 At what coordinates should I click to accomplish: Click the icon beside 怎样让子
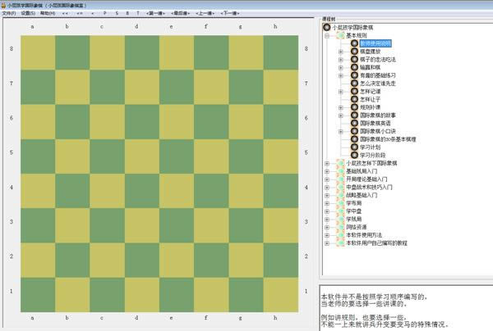point(354,99)
